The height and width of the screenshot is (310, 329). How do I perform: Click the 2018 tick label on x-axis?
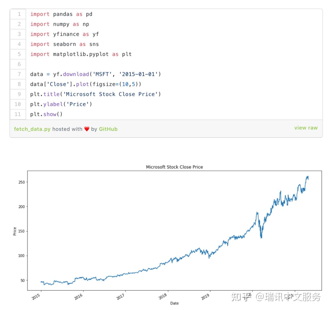point(163,297)
